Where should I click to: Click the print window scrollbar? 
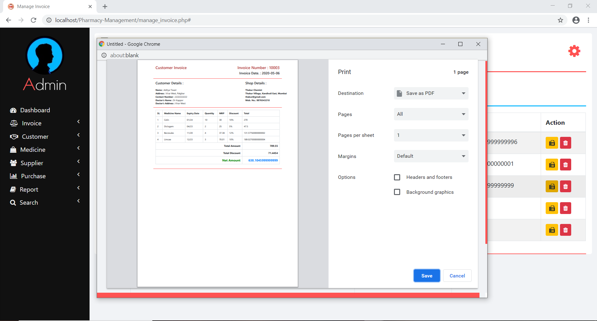tap(486, 152)
